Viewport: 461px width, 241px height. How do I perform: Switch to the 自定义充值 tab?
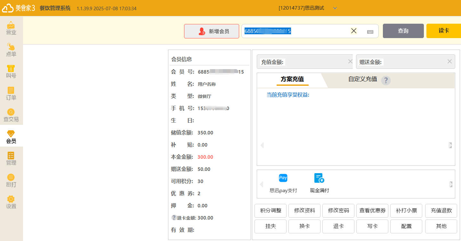pyautogui.click(x=363, y=79)
